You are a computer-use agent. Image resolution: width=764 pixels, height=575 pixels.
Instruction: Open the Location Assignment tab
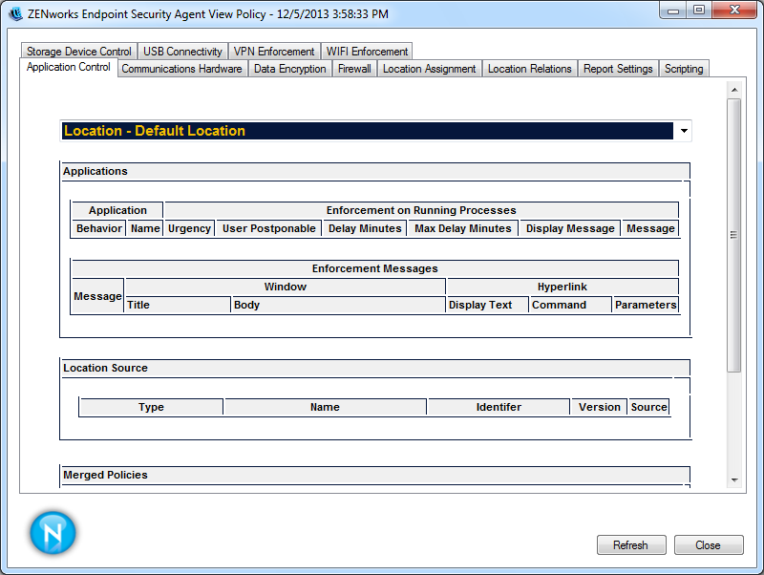click(x=429, y=69)
